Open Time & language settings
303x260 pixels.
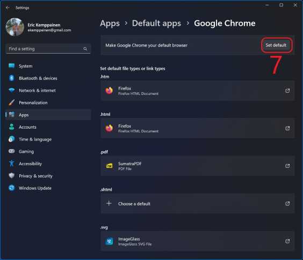coord(48,139)
